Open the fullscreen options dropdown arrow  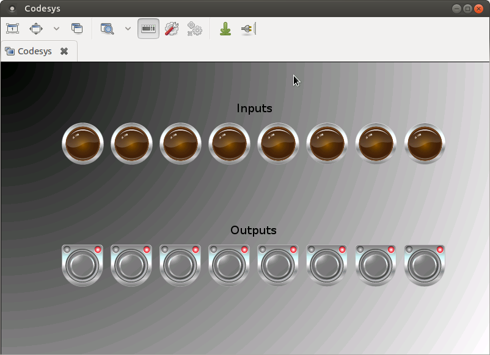pyautogui.click(x=57, y=29)
